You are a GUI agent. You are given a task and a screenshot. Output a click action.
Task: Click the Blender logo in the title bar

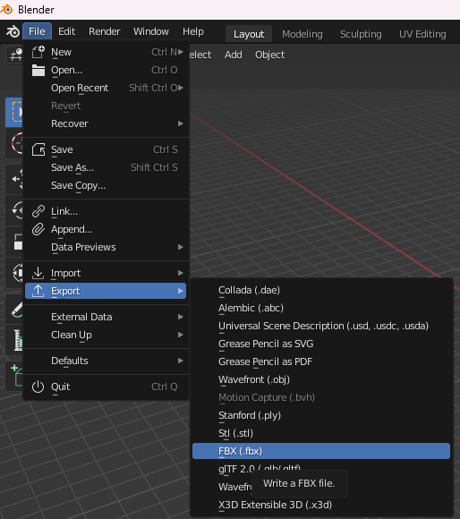point(6,9)
